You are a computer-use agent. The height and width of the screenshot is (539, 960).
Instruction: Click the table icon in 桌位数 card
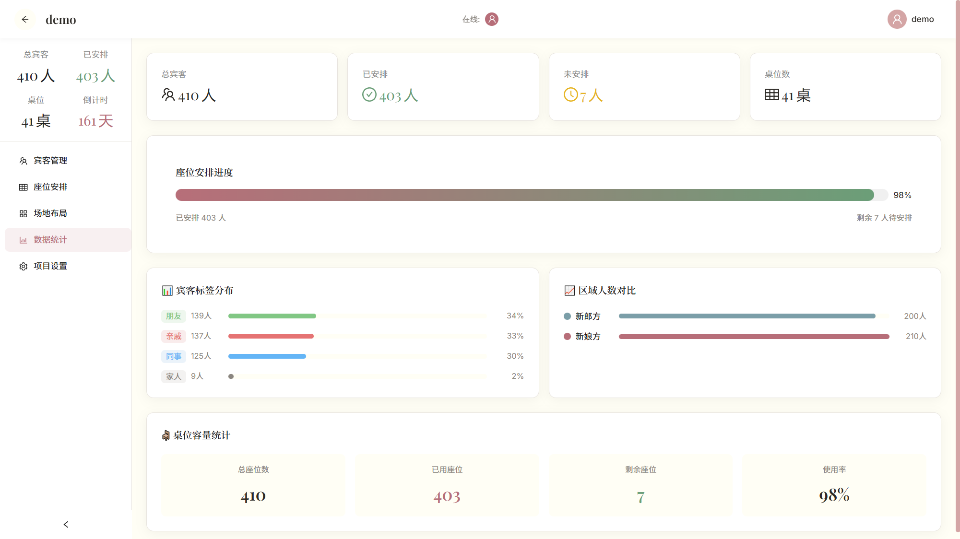[x=771, y=94]
